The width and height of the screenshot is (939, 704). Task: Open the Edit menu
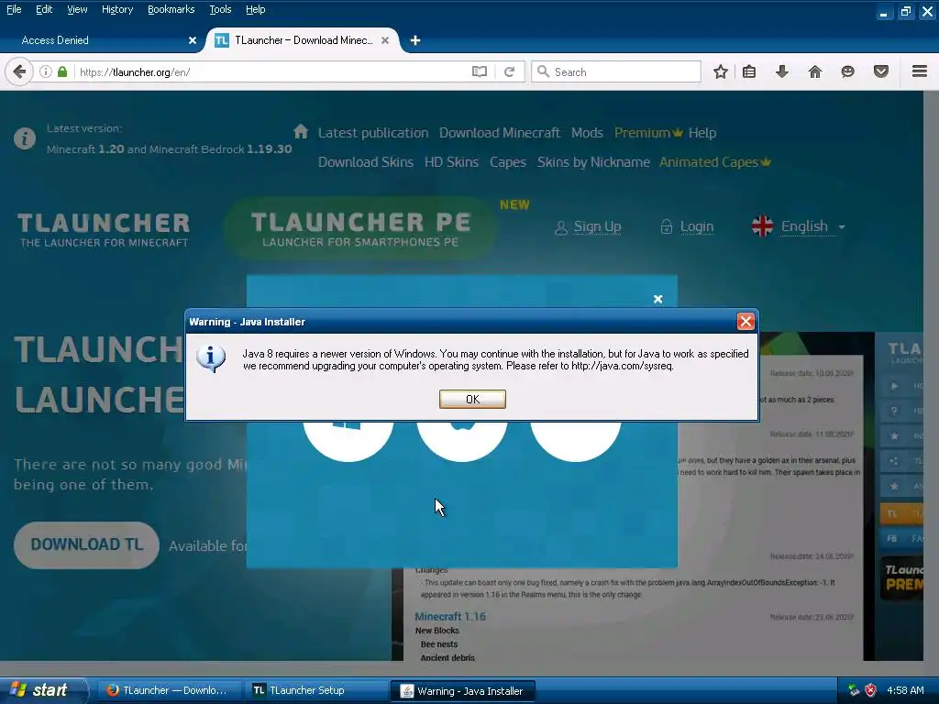point(44,9)
